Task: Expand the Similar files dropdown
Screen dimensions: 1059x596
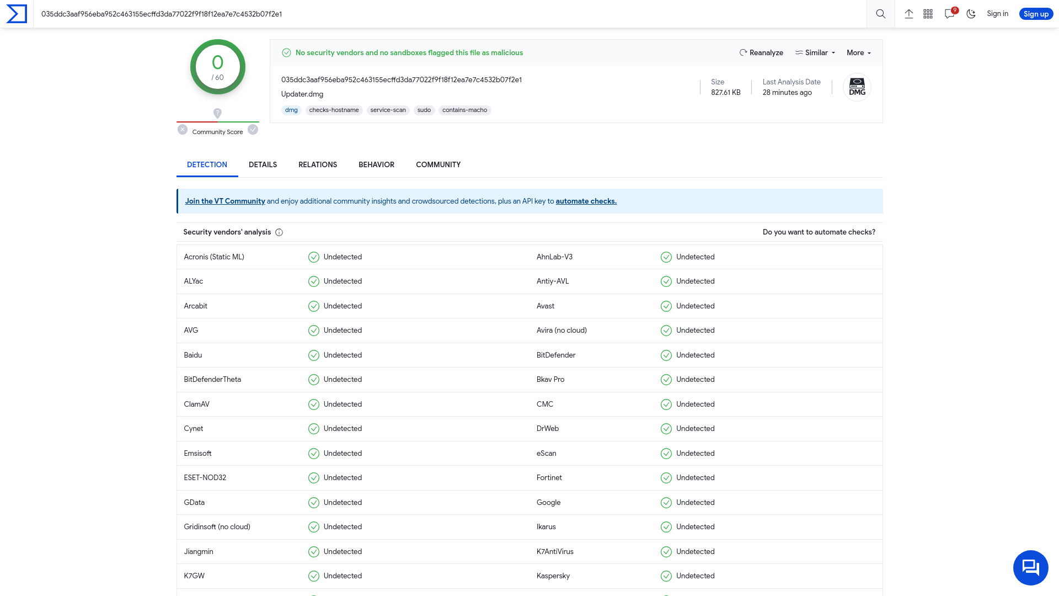Action: 815,52
